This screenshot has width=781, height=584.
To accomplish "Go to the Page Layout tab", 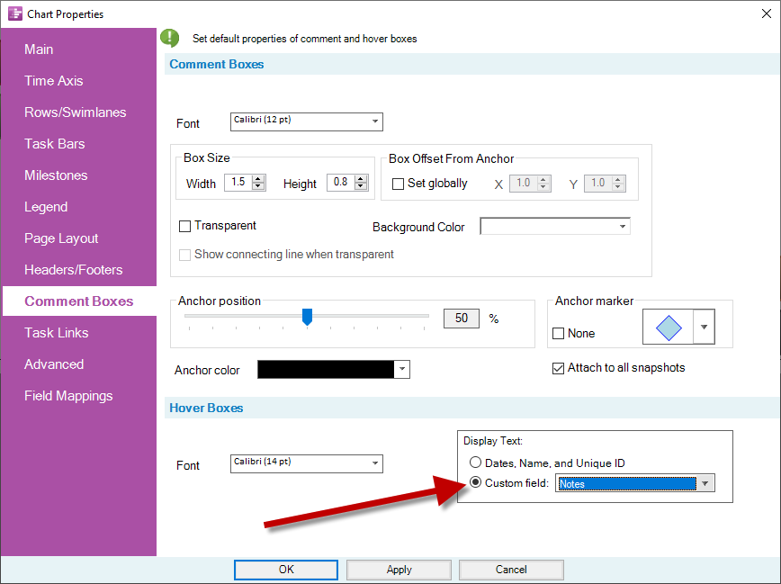I will point(61,238).
